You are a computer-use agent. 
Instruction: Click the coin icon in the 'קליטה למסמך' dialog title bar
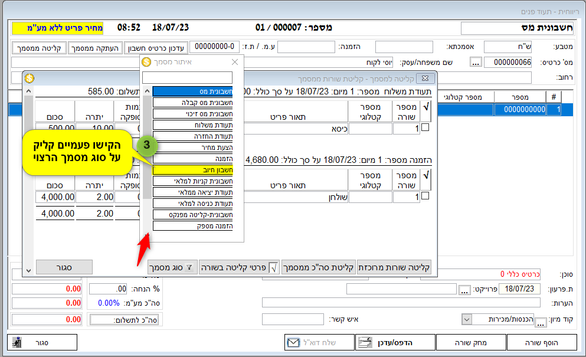point(30,78)
